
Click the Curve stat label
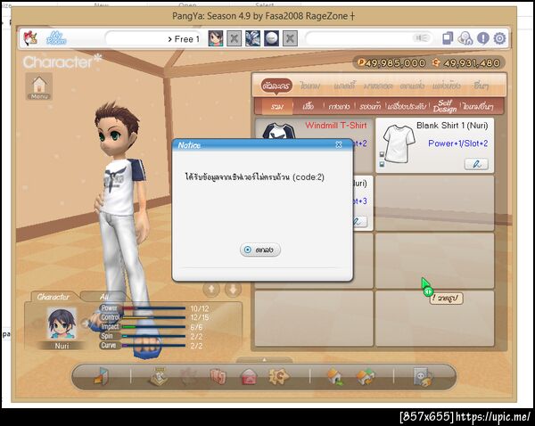pyautogui.click(x=109, y=345)
